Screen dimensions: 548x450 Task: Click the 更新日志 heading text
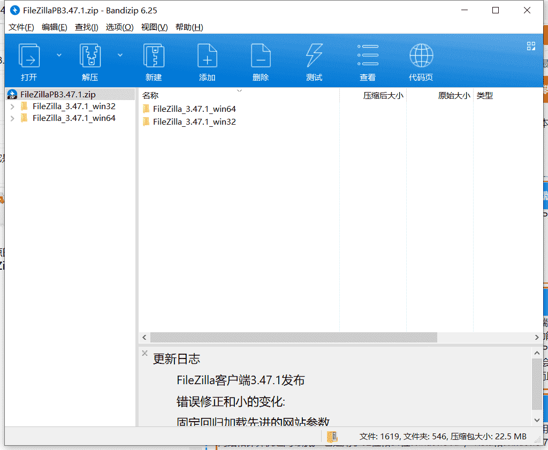click(x=177, y=359)
